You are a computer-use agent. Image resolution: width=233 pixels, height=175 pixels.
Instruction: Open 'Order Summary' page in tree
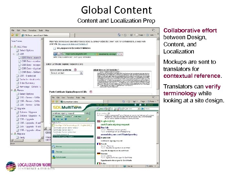click(27, 83)
